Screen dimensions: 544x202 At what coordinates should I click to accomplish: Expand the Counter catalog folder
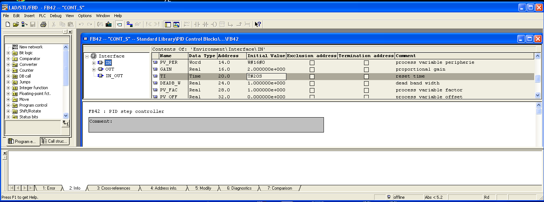tap(8, 71)
